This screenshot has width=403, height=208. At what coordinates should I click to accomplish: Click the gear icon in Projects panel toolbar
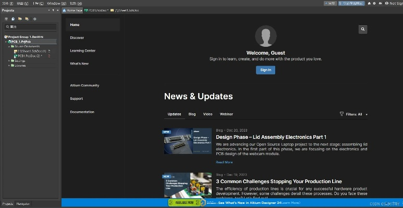(35, 19)
